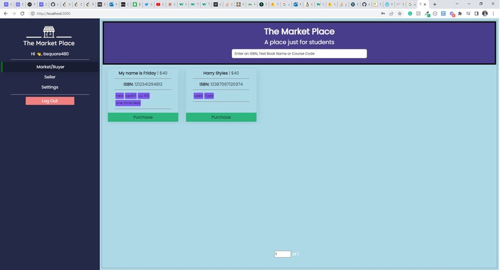Open a new browser tab

434,4
